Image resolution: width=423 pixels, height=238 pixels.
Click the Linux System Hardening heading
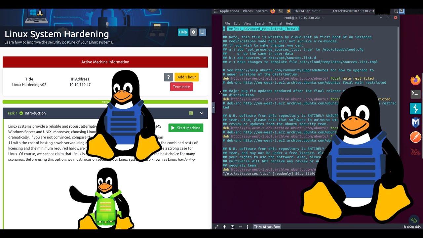point(57,34)
